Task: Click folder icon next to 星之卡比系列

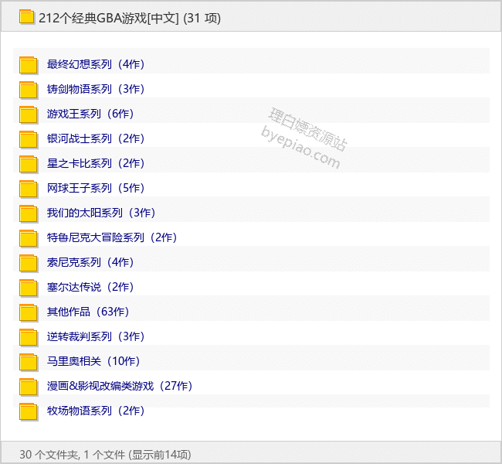Action: (x=28, y=164)
